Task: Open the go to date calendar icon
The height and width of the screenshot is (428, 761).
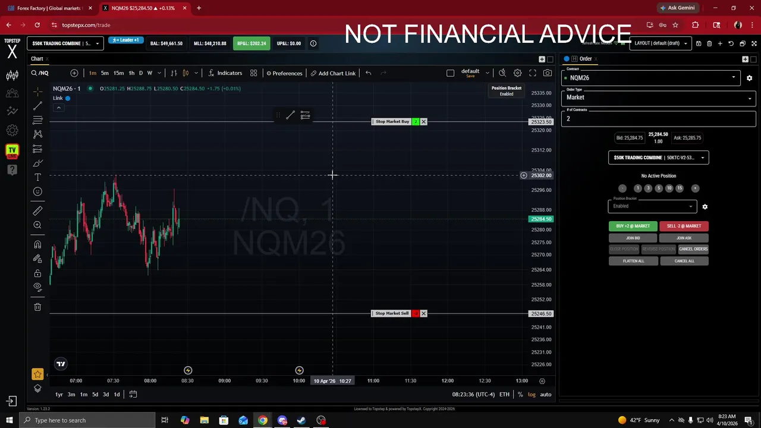Action: [x=133, y=394]
